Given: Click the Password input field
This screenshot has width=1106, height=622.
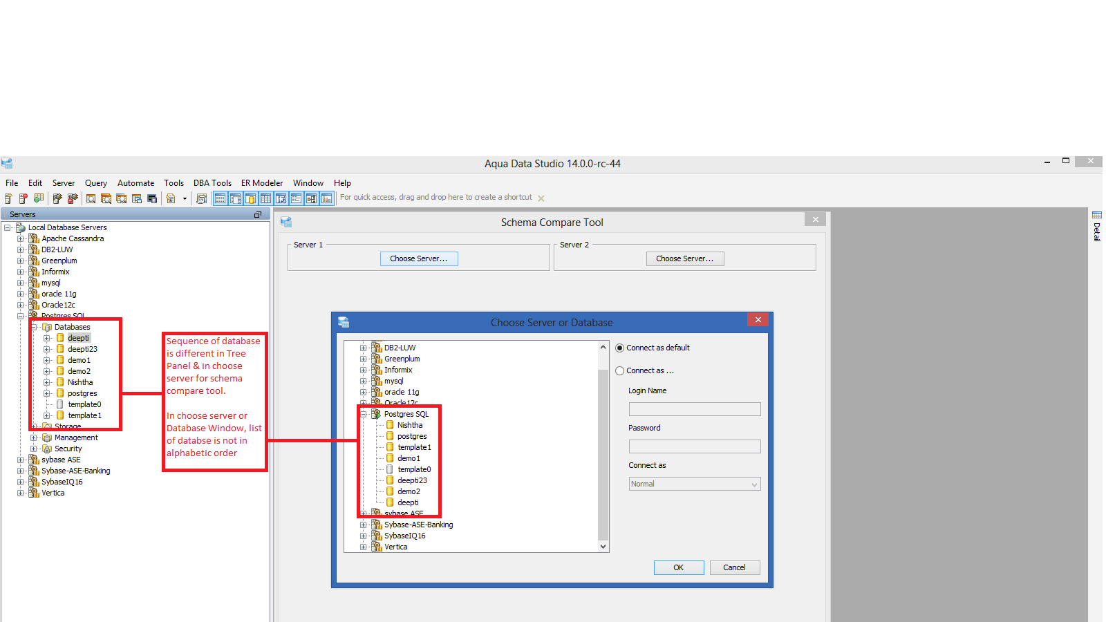Looking at the screenshot, I should pos(695,446).
